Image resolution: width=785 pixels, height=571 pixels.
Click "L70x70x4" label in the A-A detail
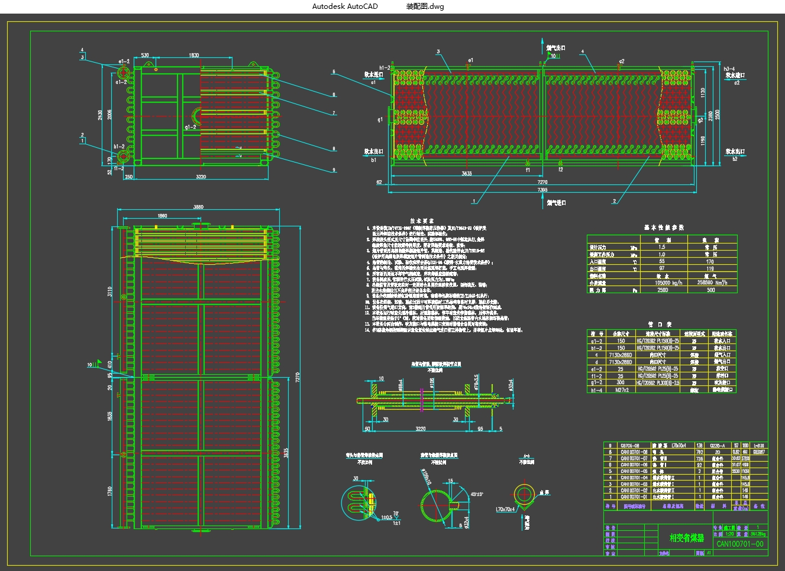click(505, 508)
